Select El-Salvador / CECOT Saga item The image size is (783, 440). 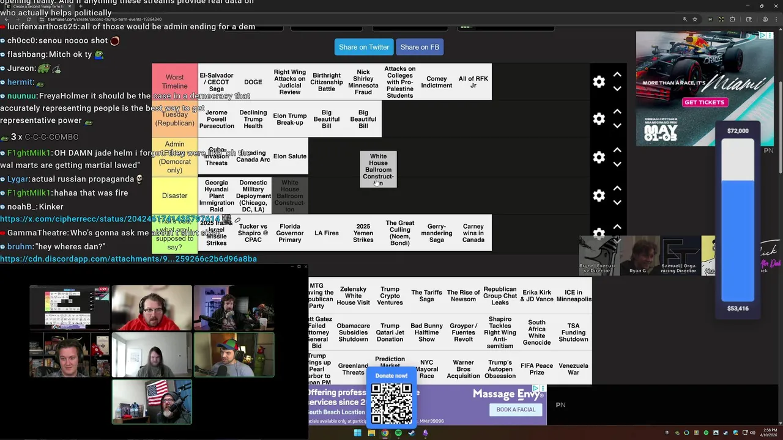[217, 82]
